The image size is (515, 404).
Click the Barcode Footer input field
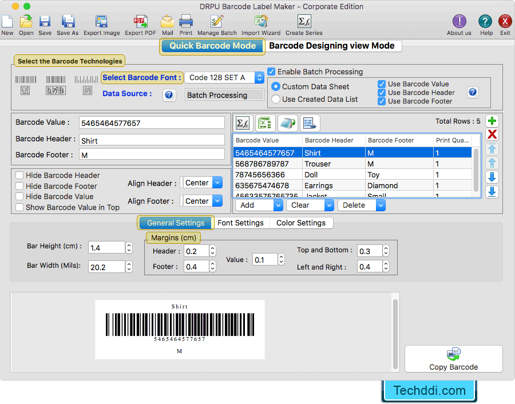pyautogui.click(x=152, y=155)
